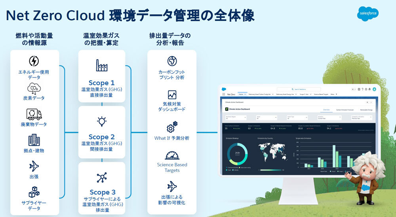Viewport: 396px width, 217px height.
Task: Click the supplier data boxes icon
Action: pos(34,192)
